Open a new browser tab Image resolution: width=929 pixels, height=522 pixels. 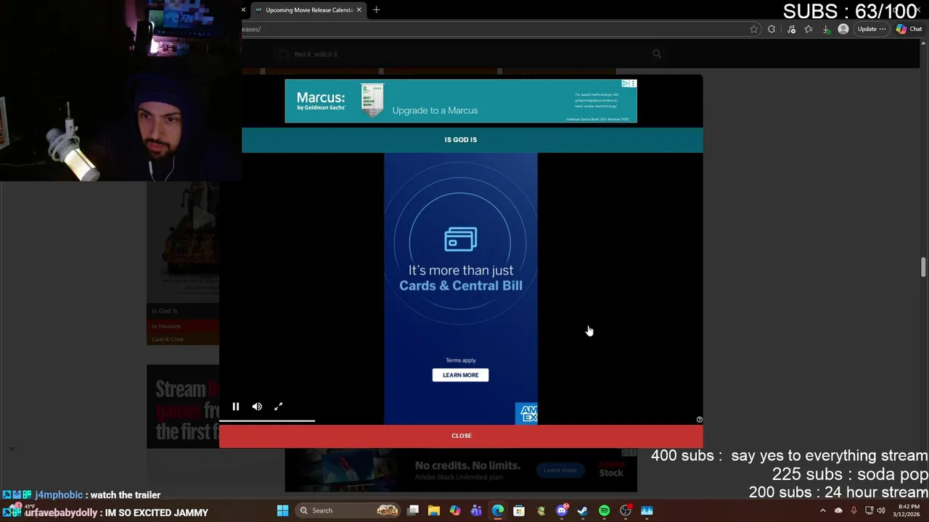tap(376, 10)
